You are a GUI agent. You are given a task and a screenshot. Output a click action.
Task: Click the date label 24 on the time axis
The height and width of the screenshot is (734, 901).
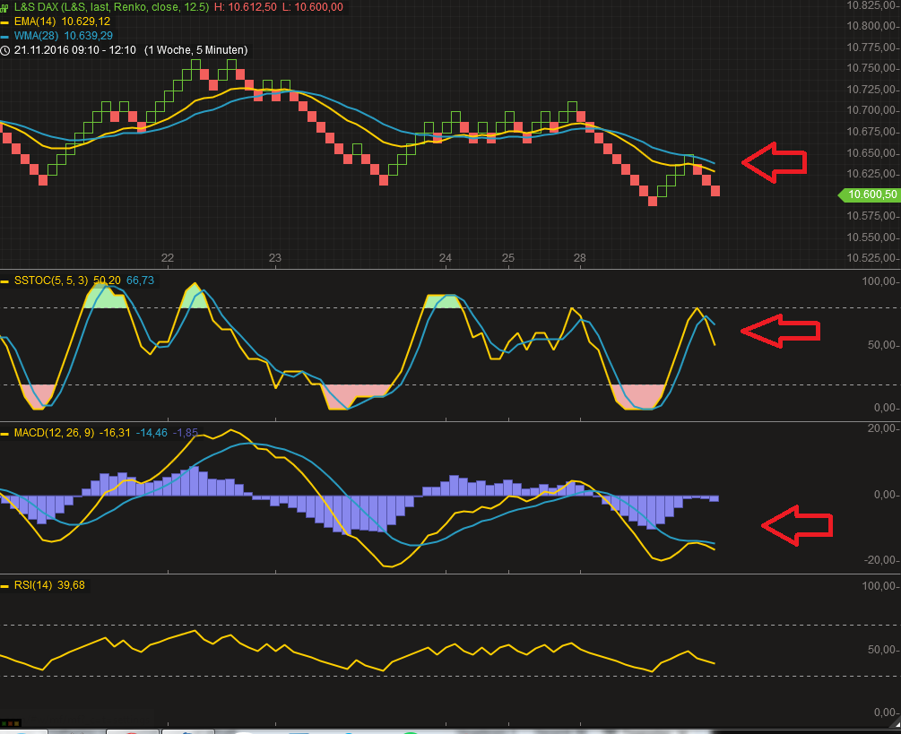click(446, 258)
